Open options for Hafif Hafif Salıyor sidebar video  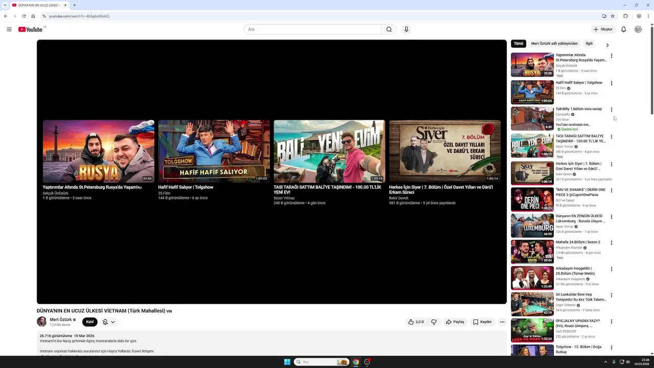coord(611,83)
